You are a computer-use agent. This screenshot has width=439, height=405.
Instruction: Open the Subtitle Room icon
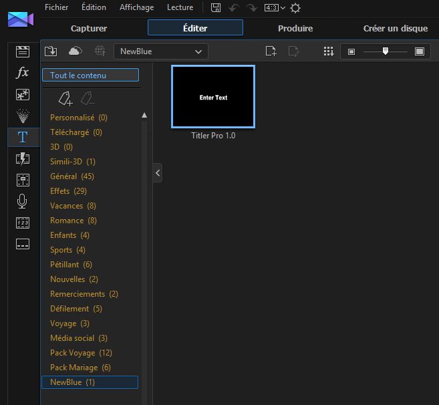point(23,244)
